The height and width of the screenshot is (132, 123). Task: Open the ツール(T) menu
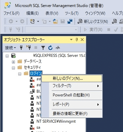[x=72, y=13]
